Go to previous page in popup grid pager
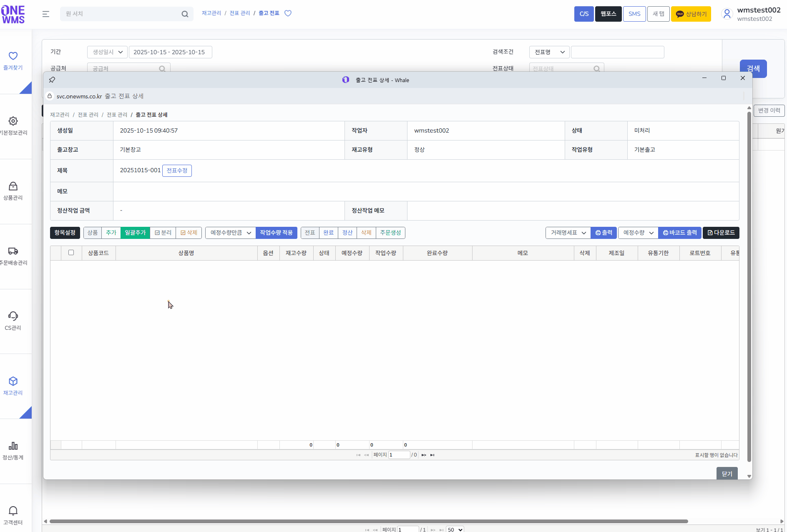This screenshot has width=787, height=532. (x=367, y=455)
